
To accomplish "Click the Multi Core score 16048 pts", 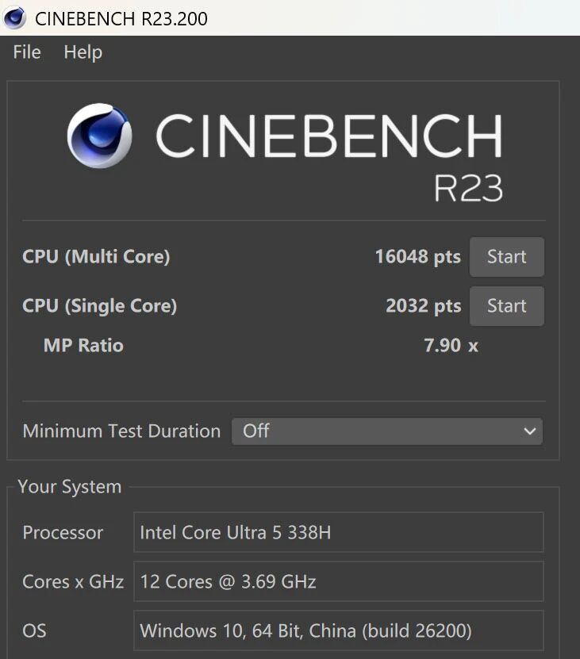I will click(417, 257).
